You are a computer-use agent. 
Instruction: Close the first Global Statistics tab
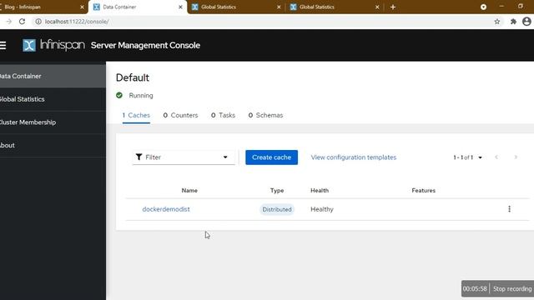279,7
